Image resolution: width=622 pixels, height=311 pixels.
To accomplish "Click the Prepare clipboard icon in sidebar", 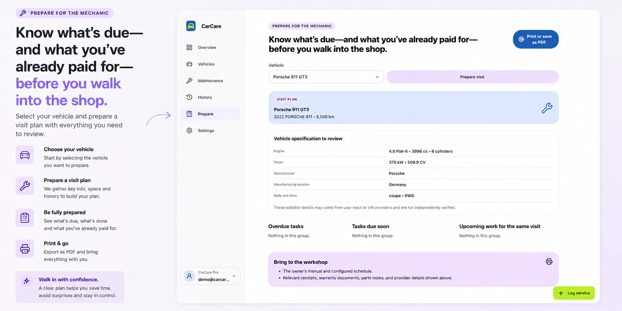I will tap(189, 114).
